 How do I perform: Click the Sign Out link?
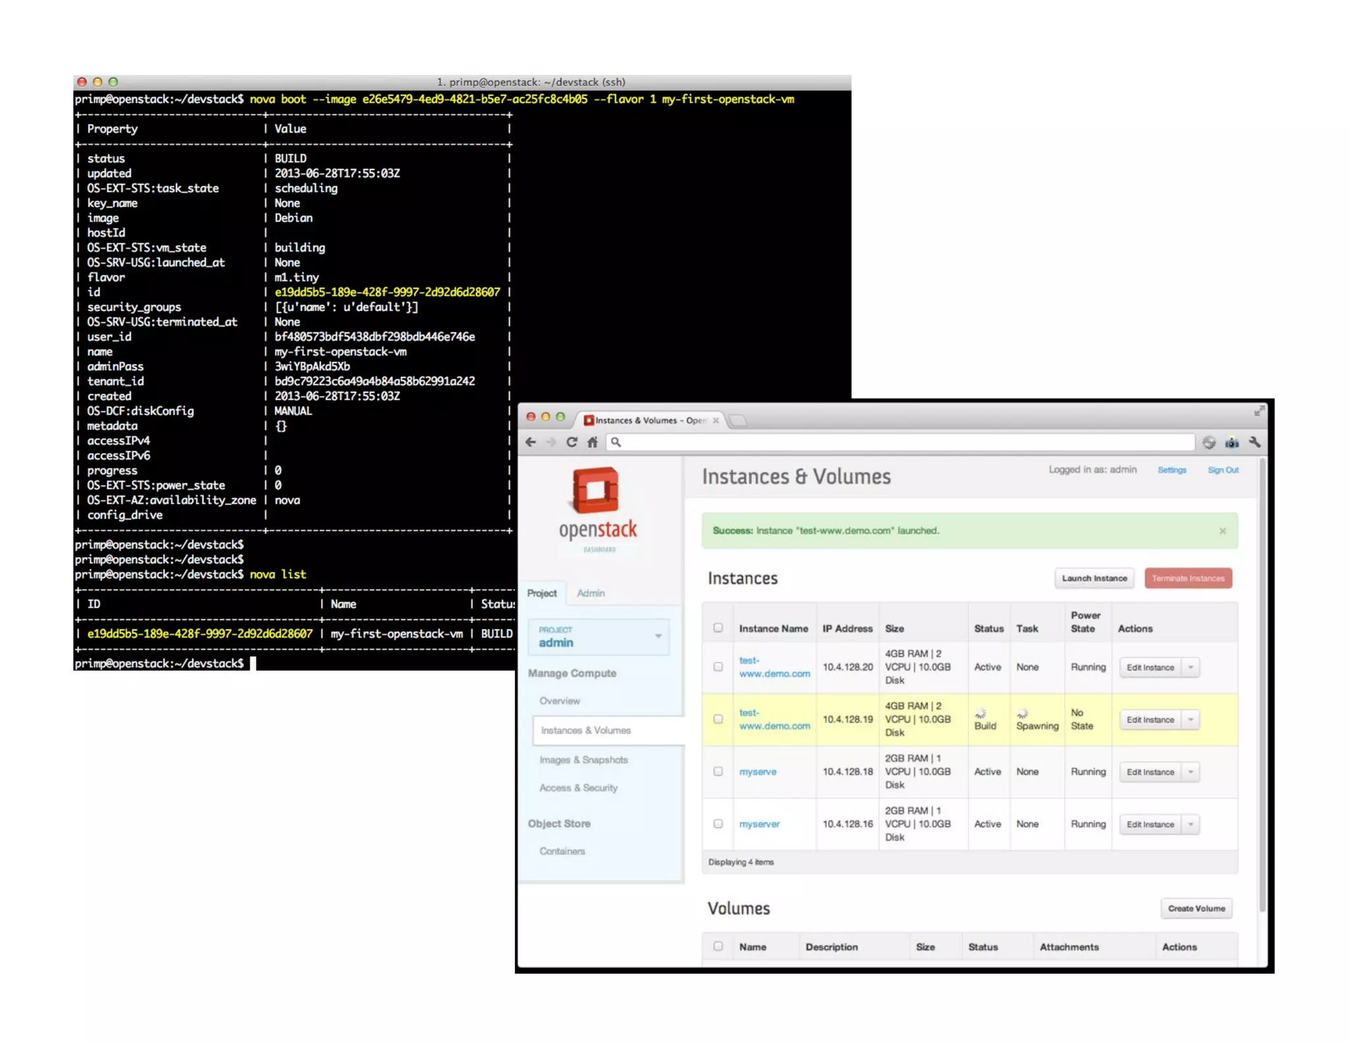(x=1222, y=470)
